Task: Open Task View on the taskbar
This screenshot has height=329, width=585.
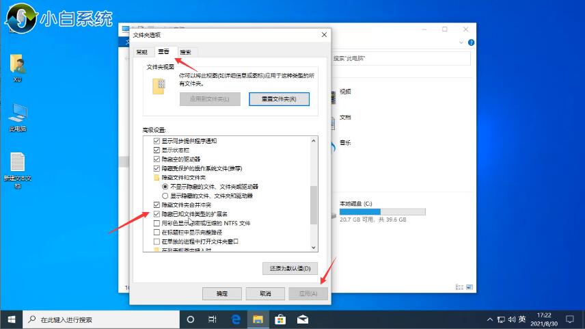Action: (213, 319)
